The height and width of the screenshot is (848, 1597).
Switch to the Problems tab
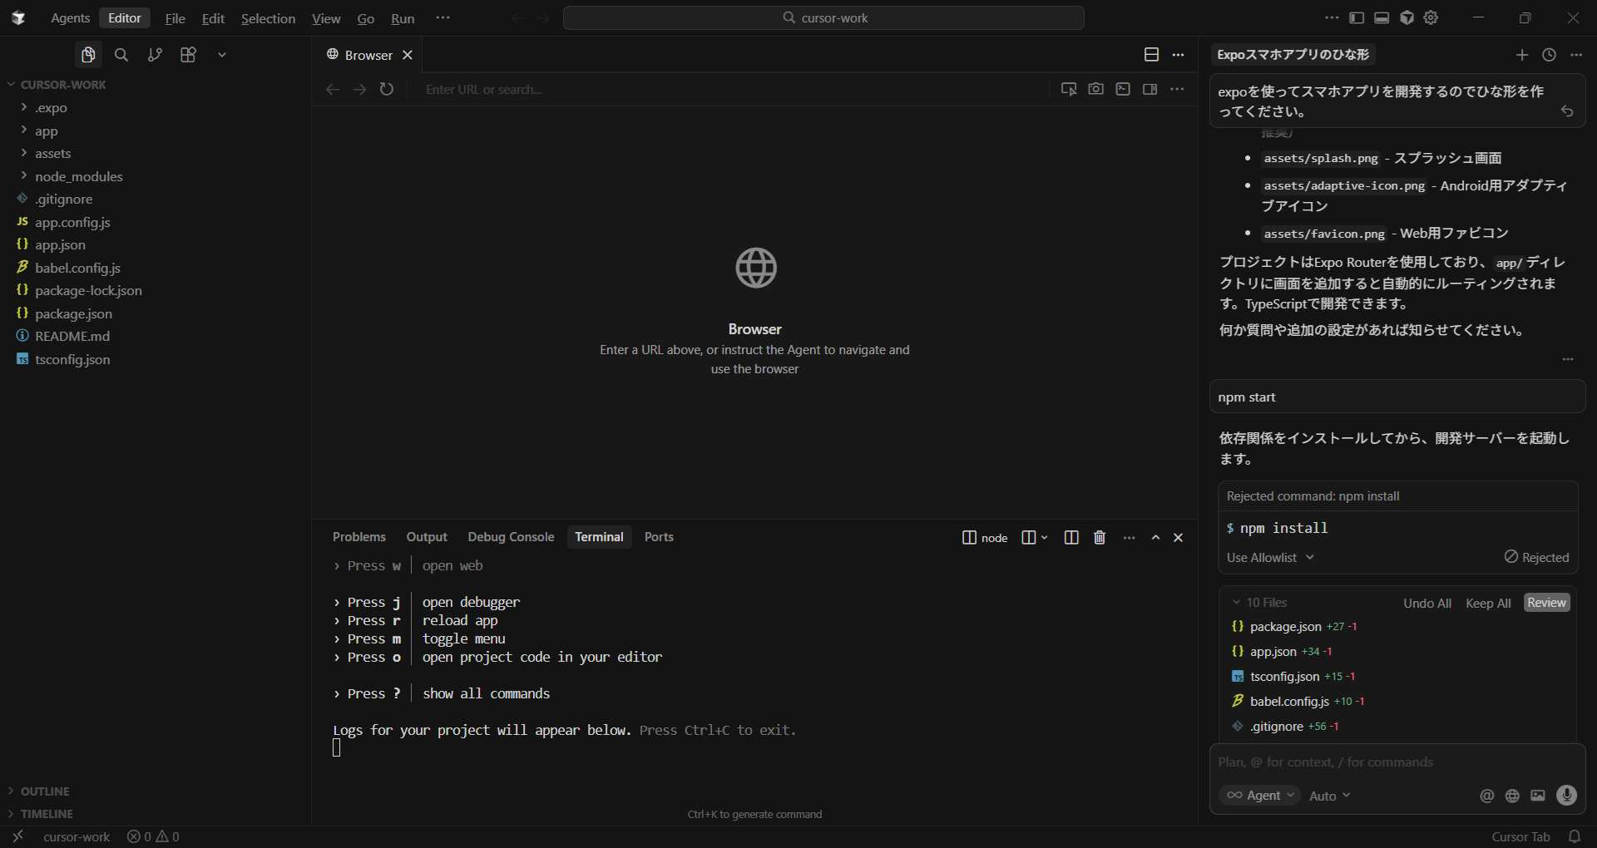coord(358,537)
